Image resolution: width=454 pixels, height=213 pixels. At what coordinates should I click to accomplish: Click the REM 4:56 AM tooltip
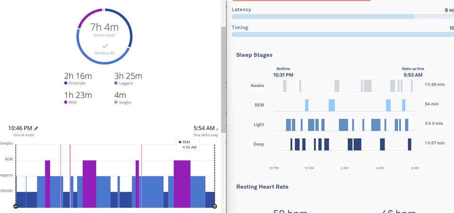187,144
